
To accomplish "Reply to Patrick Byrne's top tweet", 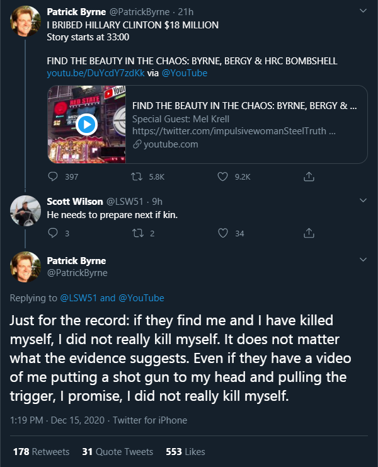I will (x=53, y=177).
